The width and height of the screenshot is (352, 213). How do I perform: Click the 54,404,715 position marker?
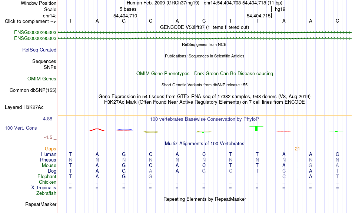[259, 16]
